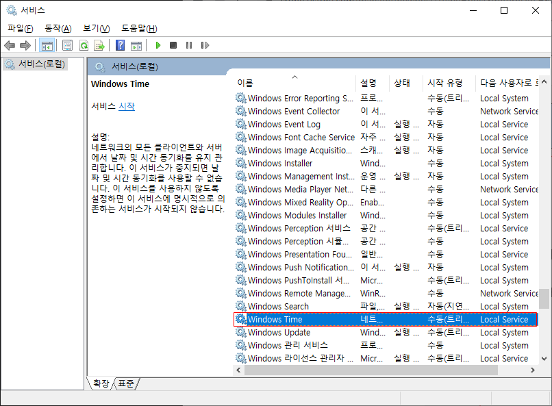Click gear icon of Windows Presentation Foundation row
552x406 pixels.
pyautogui.click(x=241, y=255)
